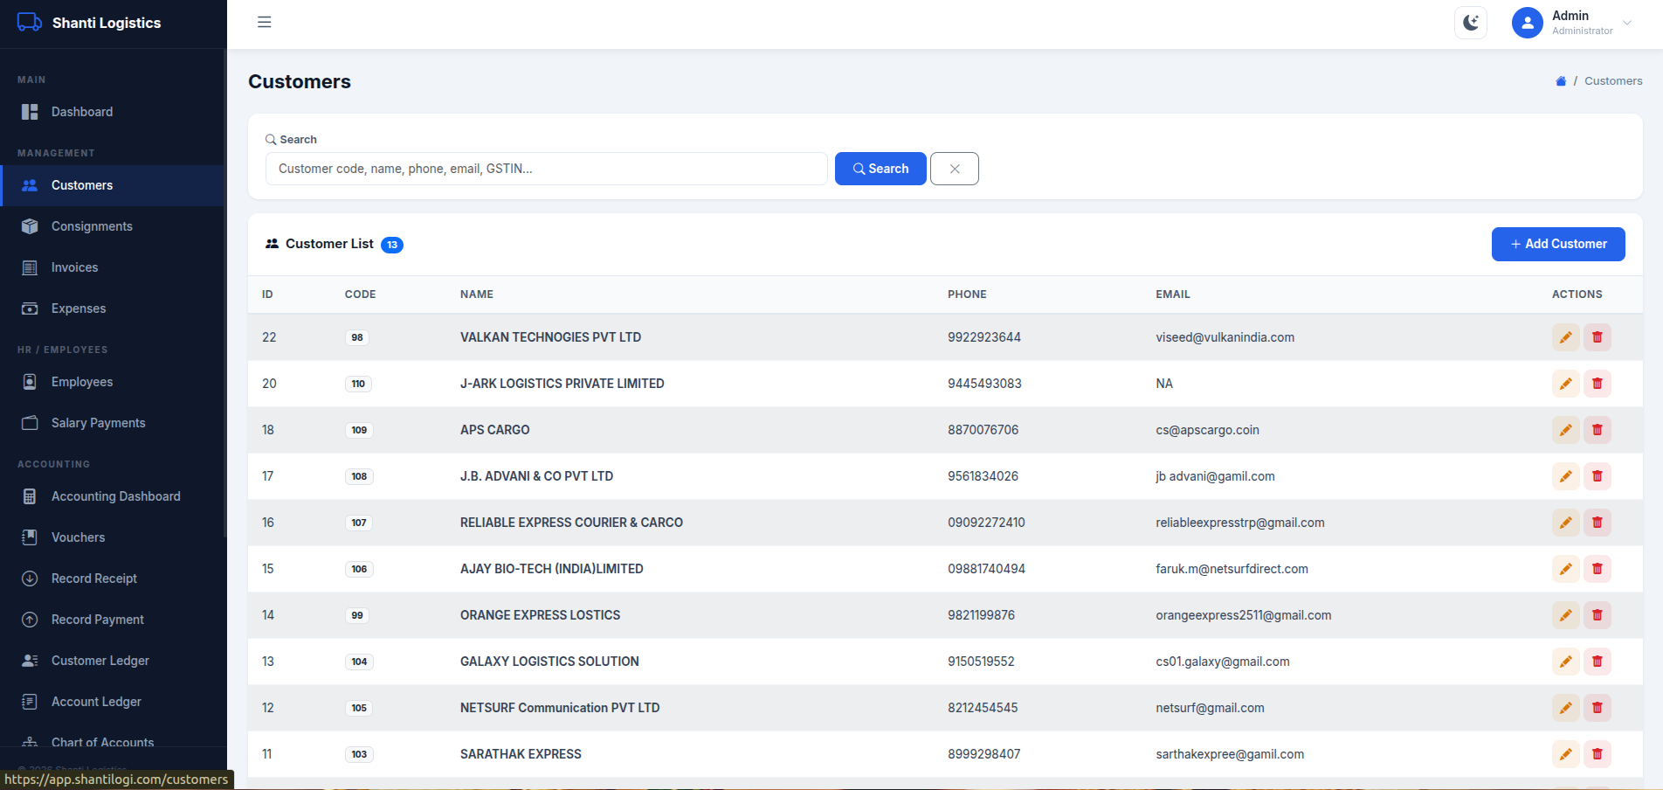Collapse the sidebar using the hamburger icon
This screenshot has width=1663, height=790.
tap(265, 22)
